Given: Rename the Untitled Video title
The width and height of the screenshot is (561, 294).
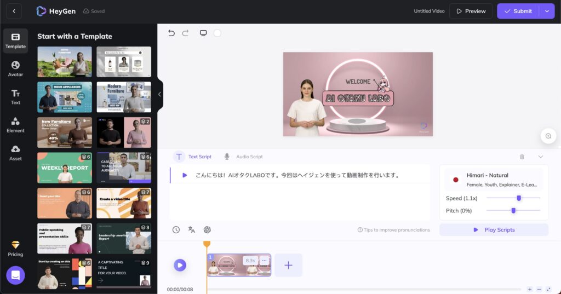Looking at the screenshot, I should (x=429, y=11).
